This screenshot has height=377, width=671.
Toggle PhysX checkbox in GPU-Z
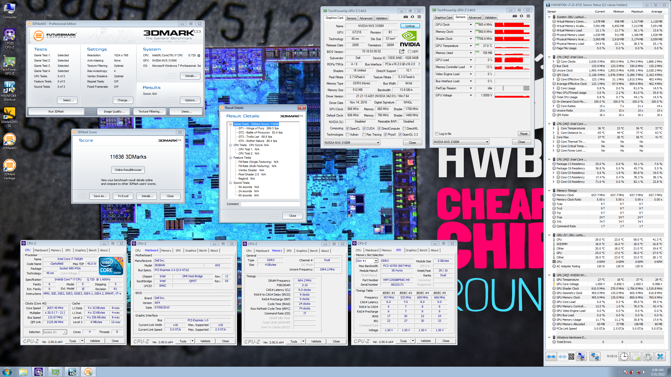click(385, 135)
